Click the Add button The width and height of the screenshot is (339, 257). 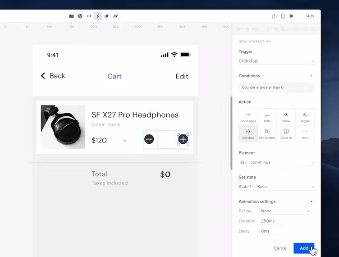point(304,248)
